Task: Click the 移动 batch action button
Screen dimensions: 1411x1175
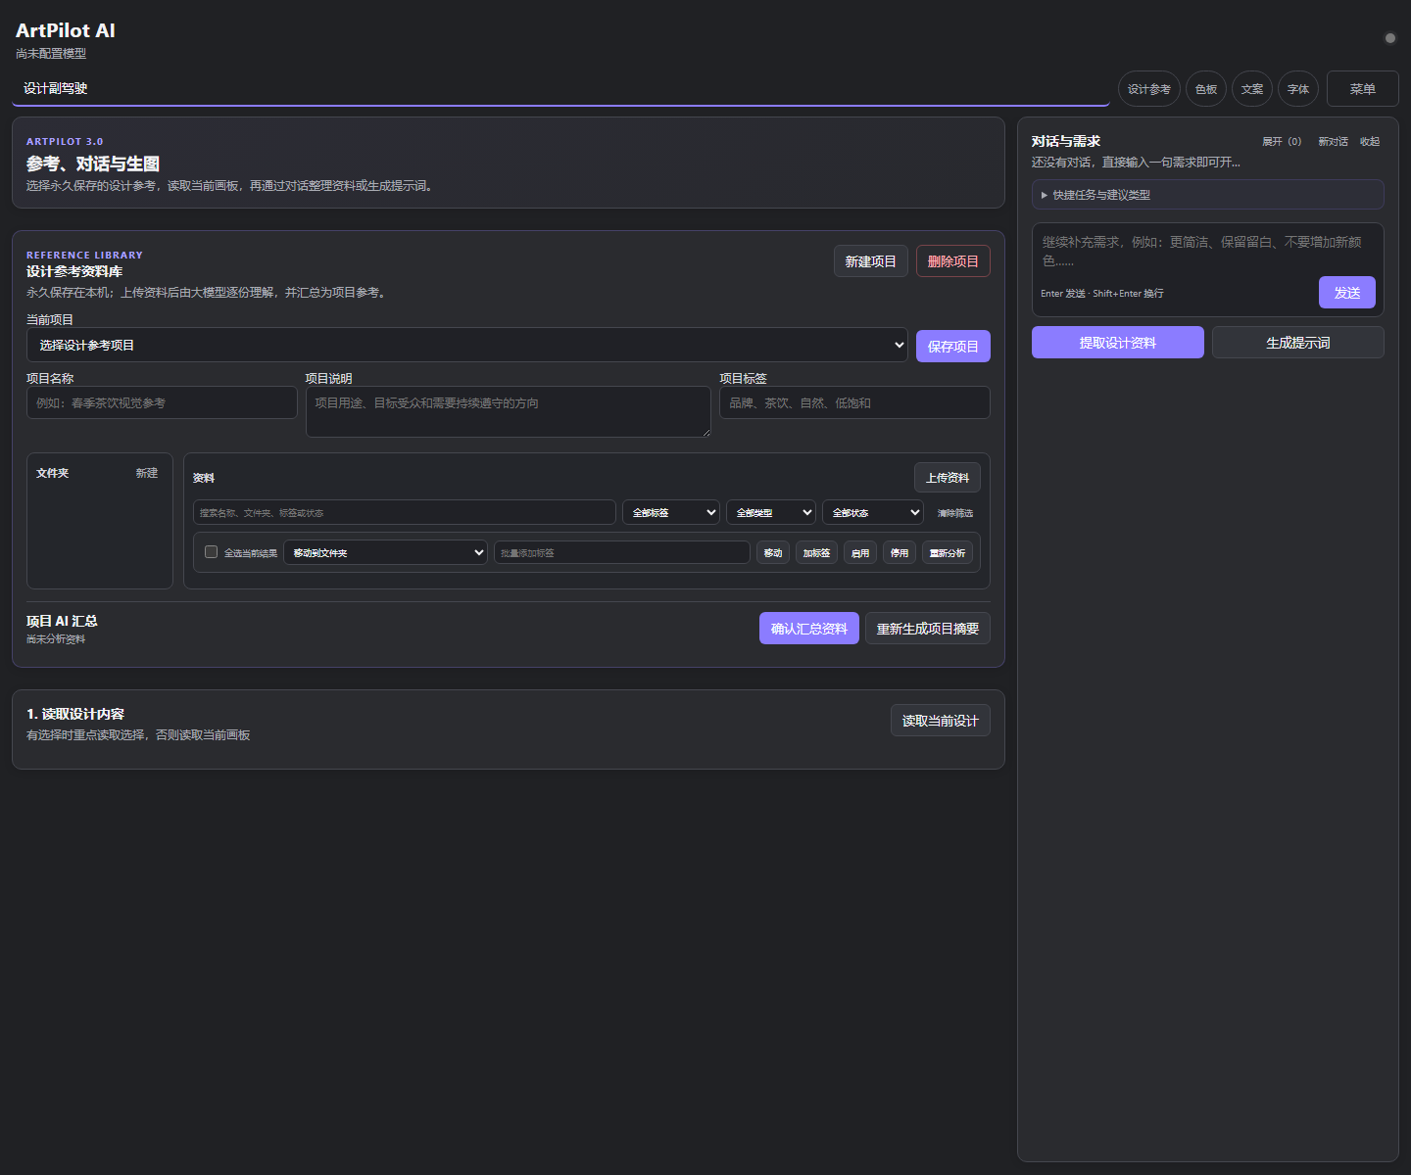Action: 773,553
